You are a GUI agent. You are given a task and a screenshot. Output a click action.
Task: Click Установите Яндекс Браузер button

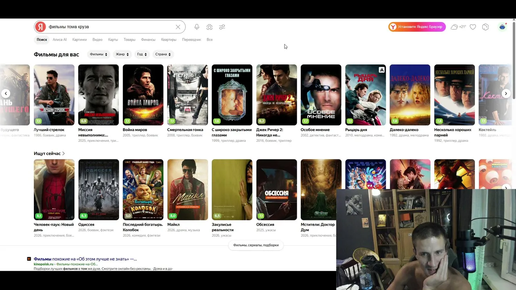pos(417,27)
